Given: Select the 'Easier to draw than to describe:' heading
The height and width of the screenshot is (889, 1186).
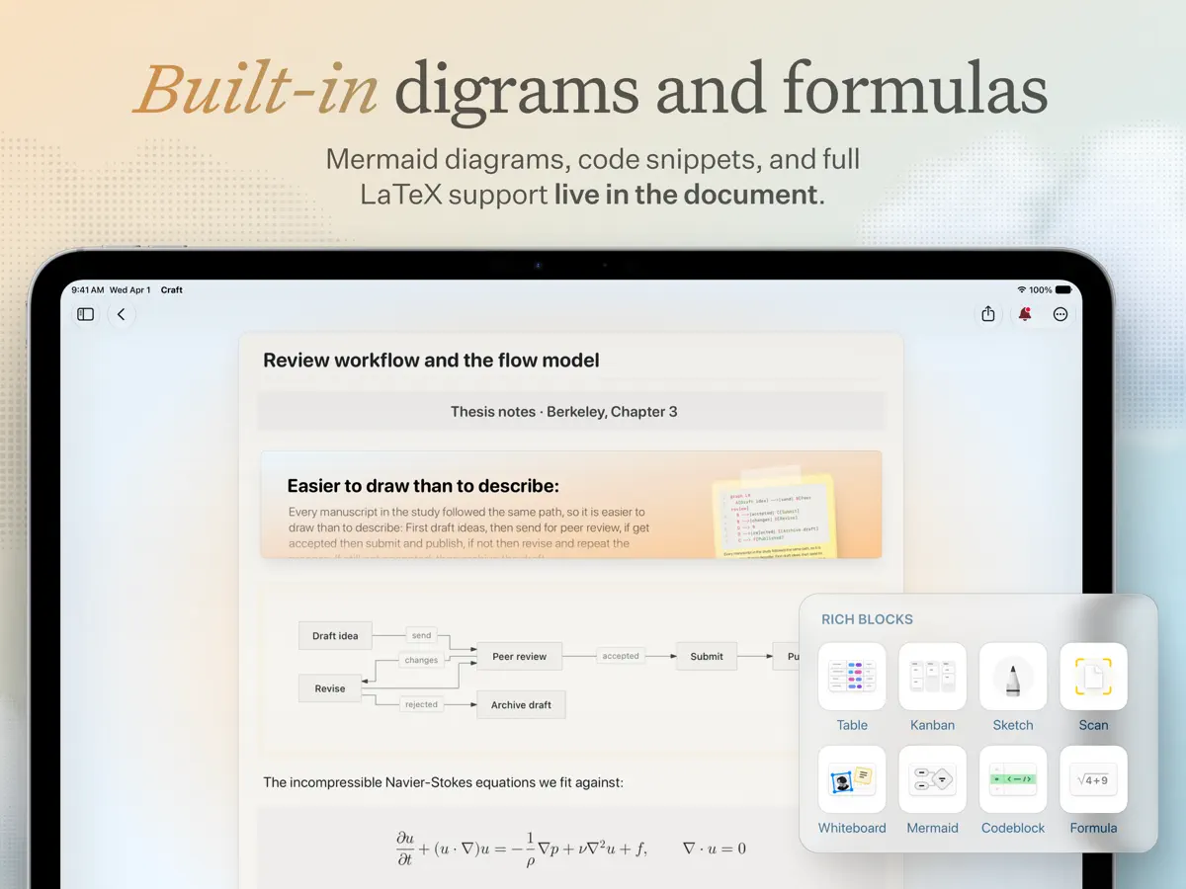Looking at the screenshot, I should (423, 486).
